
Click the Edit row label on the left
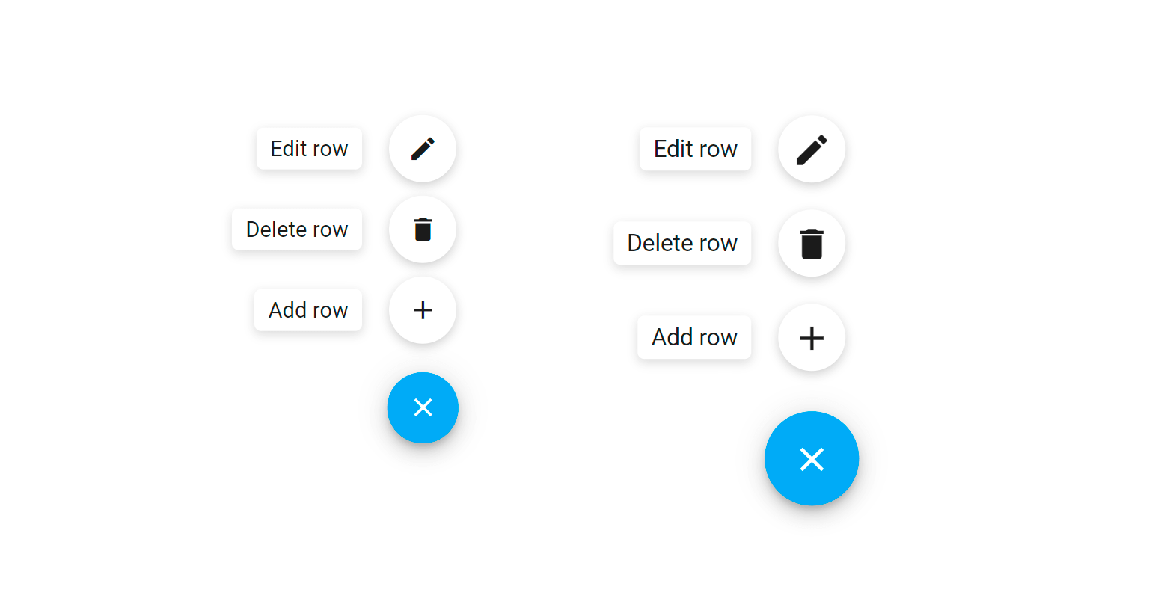[309, 149]
